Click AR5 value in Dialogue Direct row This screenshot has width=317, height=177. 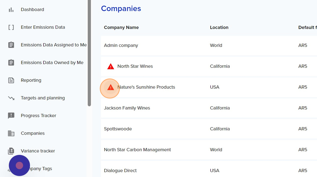coord(303,170)
